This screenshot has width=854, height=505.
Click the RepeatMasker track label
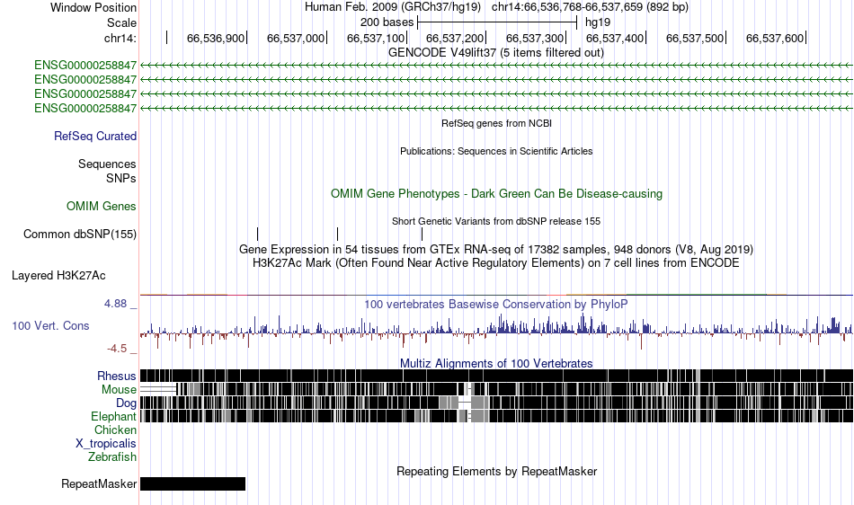pos(99,483)
